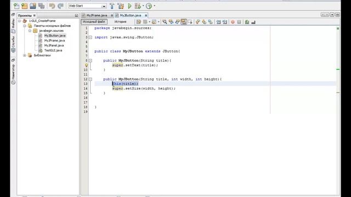Screen dimensions: 351x197
Task: Go to next bookmark icon
Action: pos(204,22)
